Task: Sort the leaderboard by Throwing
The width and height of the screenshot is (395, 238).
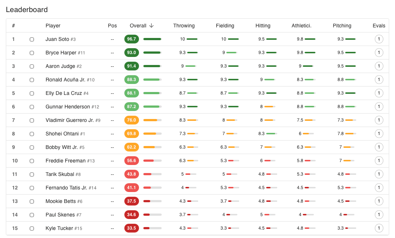Action: 184,26
